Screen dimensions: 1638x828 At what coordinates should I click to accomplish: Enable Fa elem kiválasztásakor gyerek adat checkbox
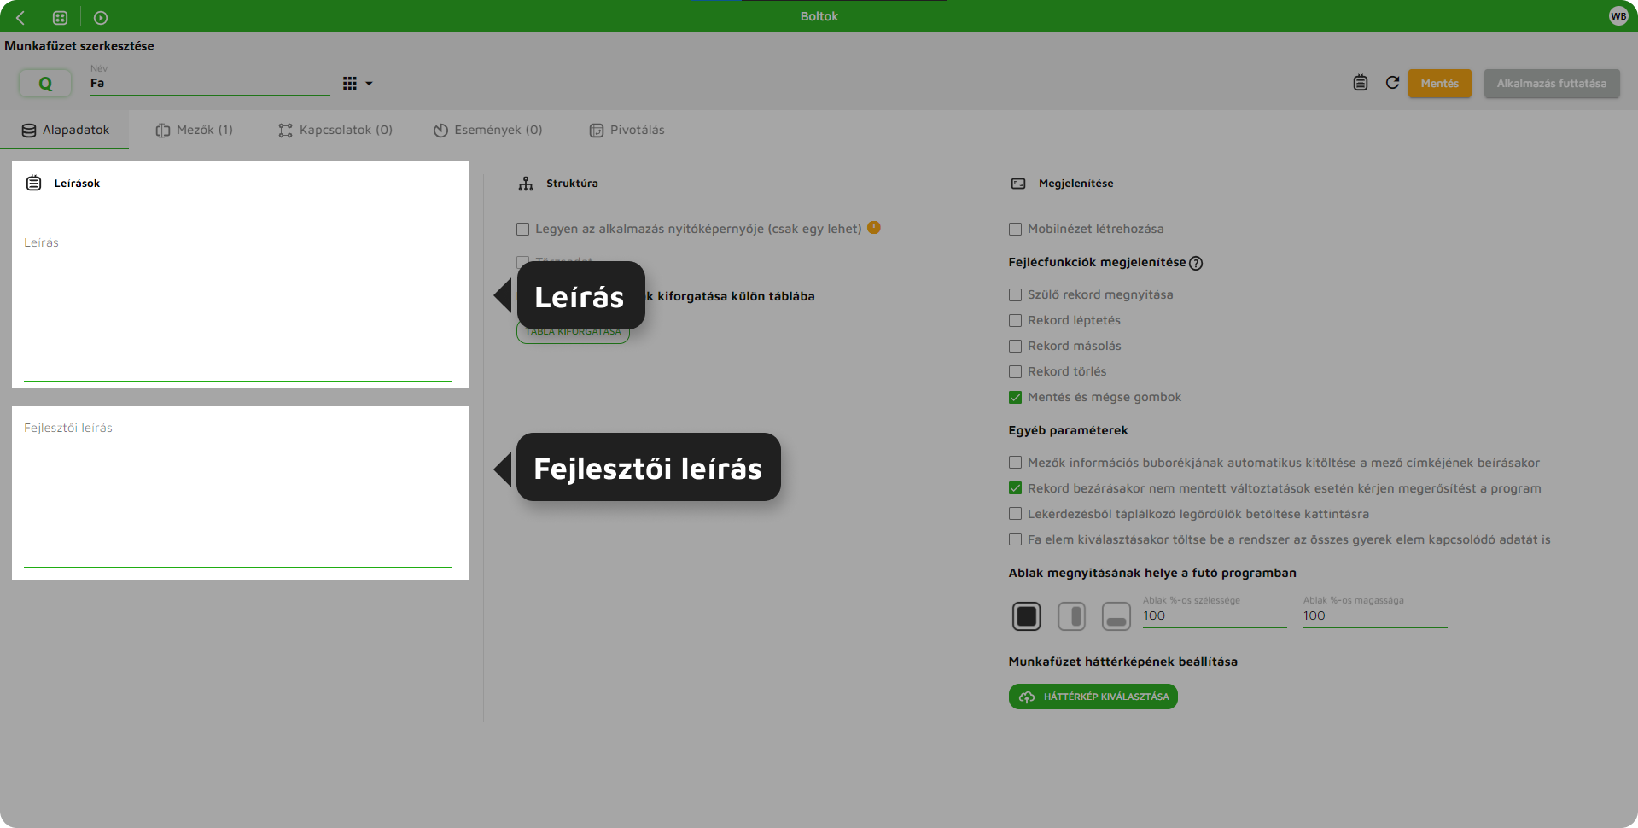[x=1015, y=539]
